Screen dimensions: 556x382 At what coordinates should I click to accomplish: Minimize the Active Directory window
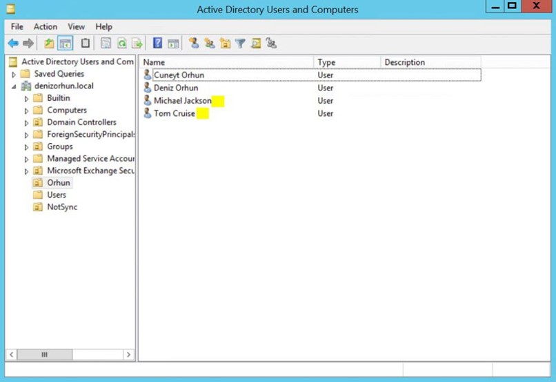pyautogui.click(x=495, y=7)
